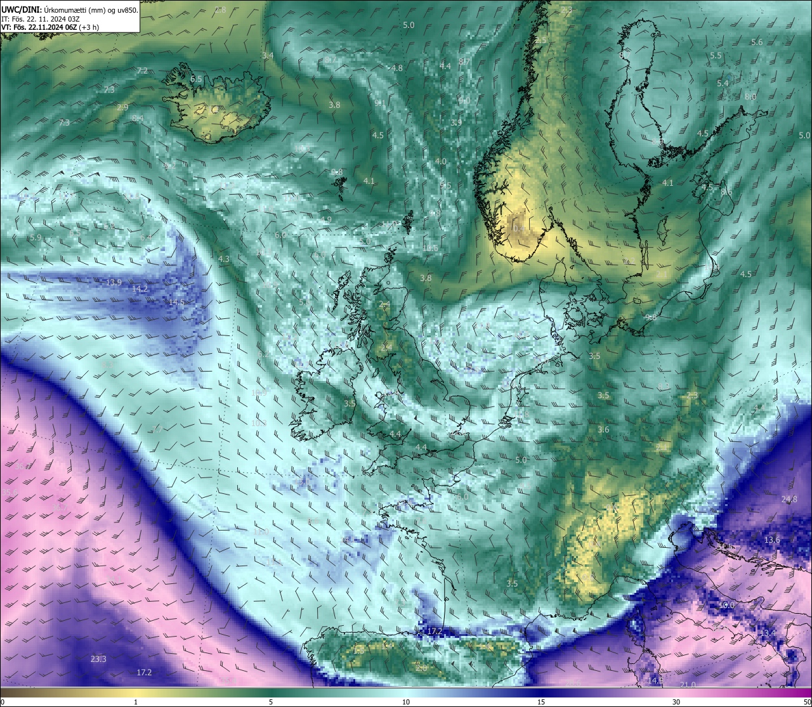Click the '5.9' value at left edge
Screen dimensions: 812x707
[36, 238]
